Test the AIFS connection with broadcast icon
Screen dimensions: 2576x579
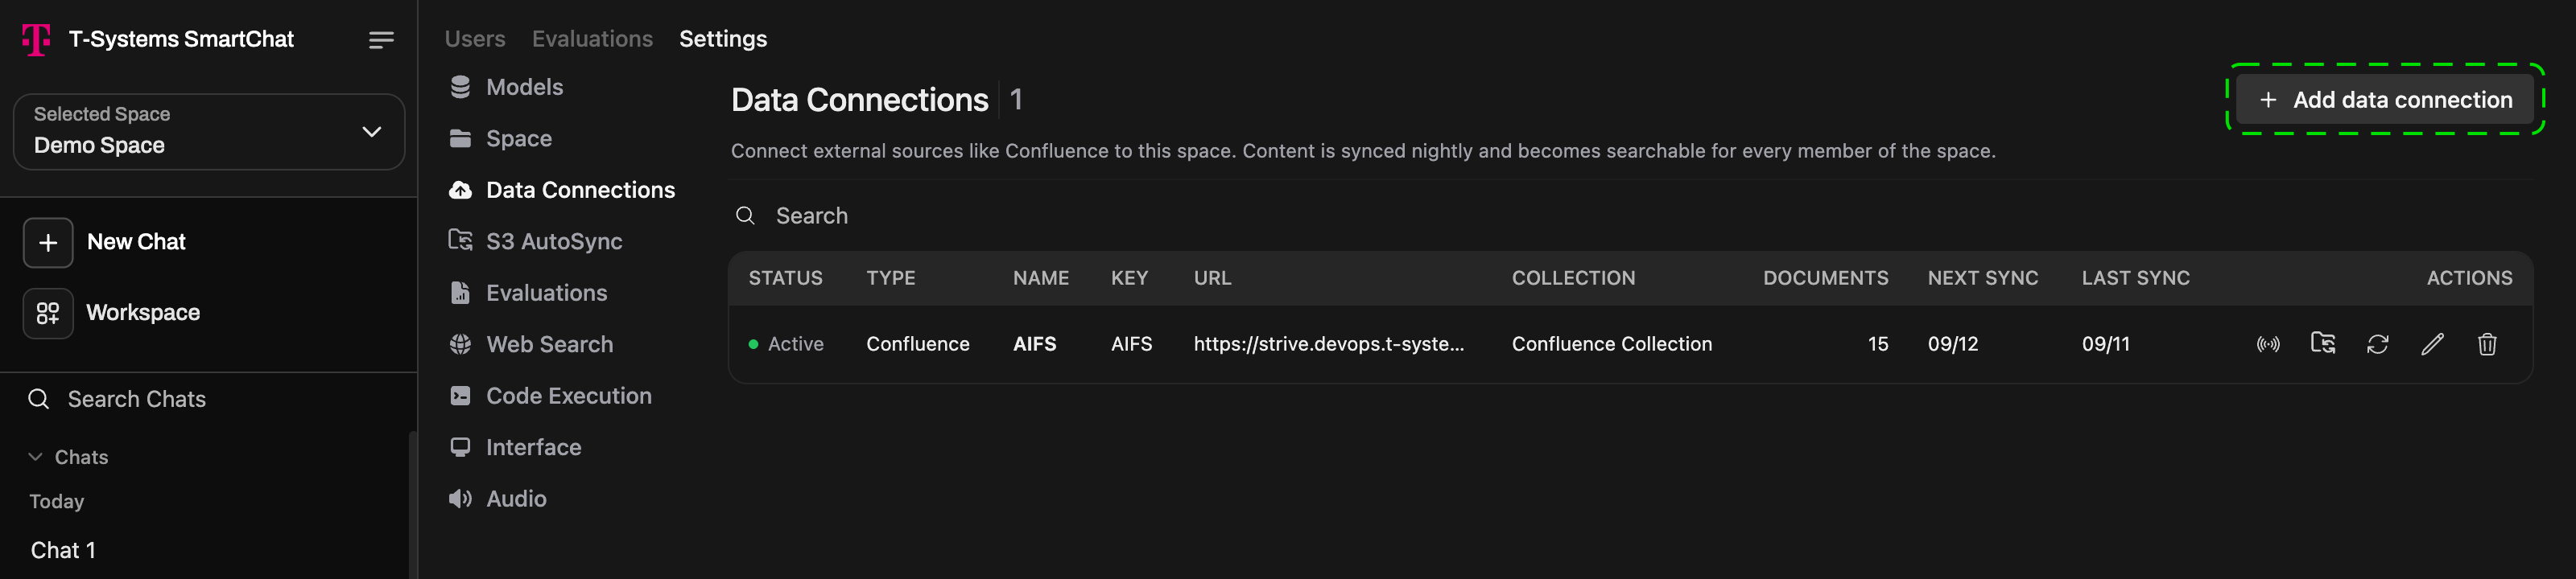(x=2268, y=344)
